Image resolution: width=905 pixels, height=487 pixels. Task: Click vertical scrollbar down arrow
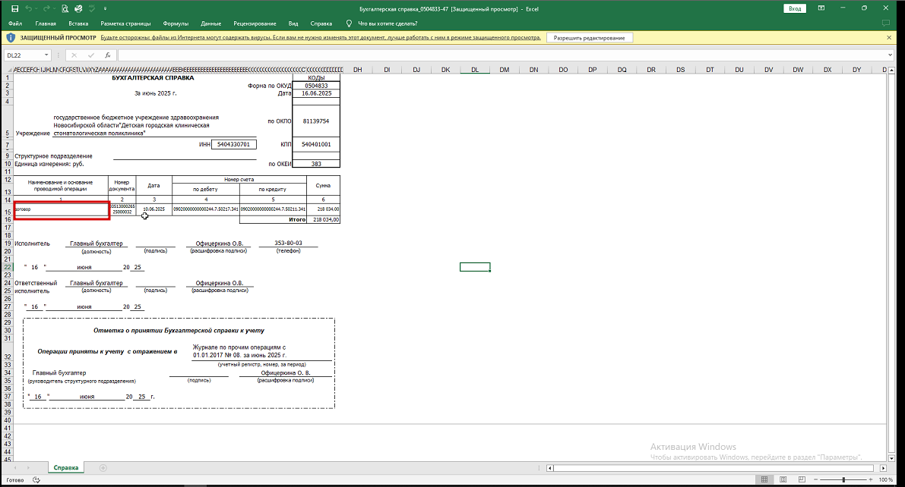click(891, 457)
